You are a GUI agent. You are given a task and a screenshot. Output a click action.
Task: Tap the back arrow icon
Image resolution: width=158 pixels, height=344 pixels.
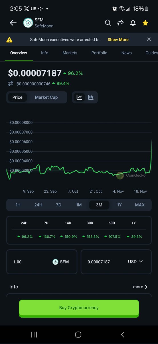[x=13, y=23]
